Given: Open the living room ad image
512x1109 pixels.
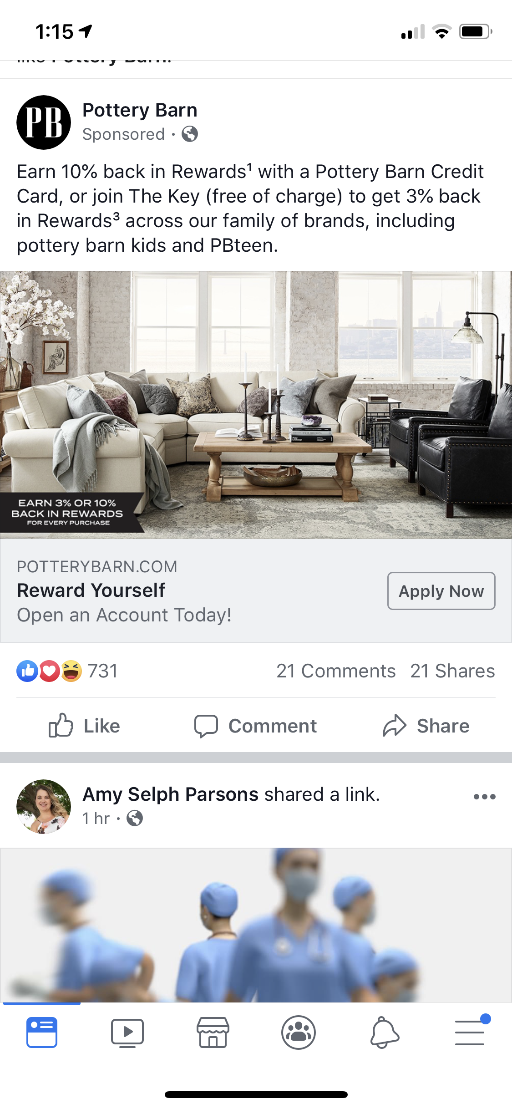Looking at the screenshot, I should coord(256,405).
